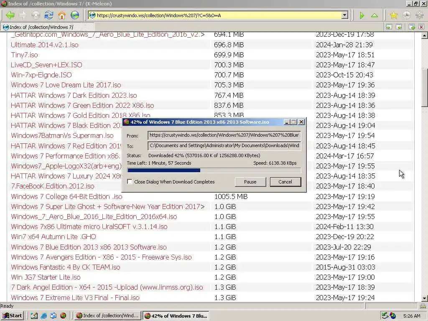The image size is (428, 321).
Task: Pause the download
Action: (x=250, y=182)
